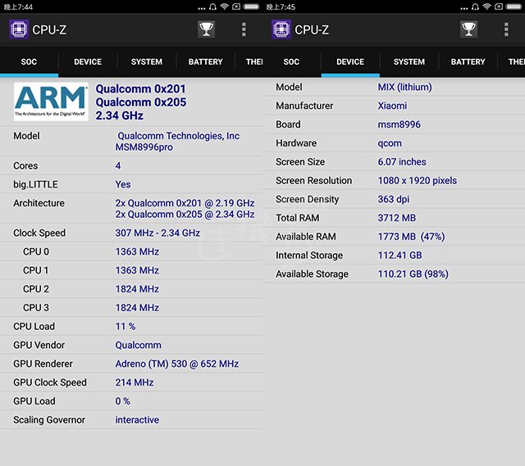The image size is (525, 466).
Task: Click Scaling Governor value interactive
Action: tap(137, 420)
